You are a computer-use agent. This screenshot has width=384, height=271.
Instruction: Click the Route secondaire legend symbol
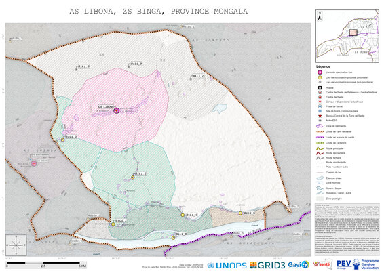[x=320, y=153]
